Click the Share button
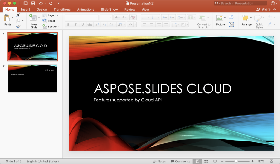Screen dimensions: 280x164 click(263, 9)
